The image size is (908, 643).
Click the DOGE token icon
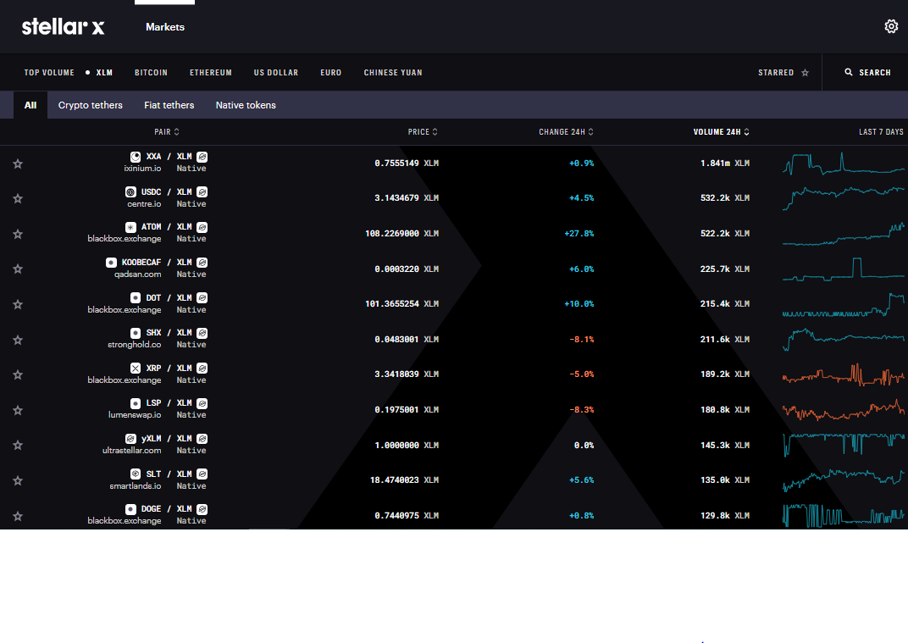point(130,509)
